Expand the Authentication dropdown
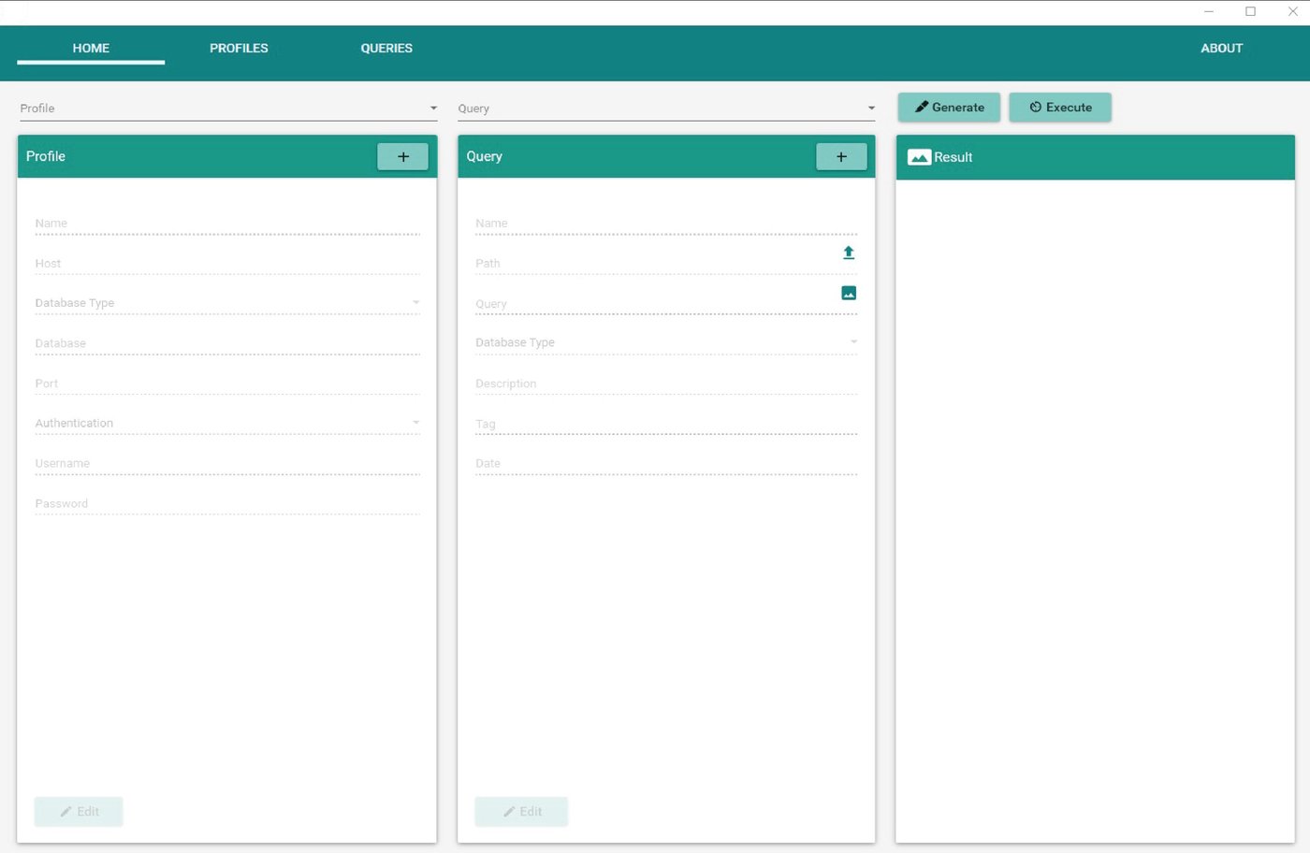 pyautogui.click(x=227, y=424)
